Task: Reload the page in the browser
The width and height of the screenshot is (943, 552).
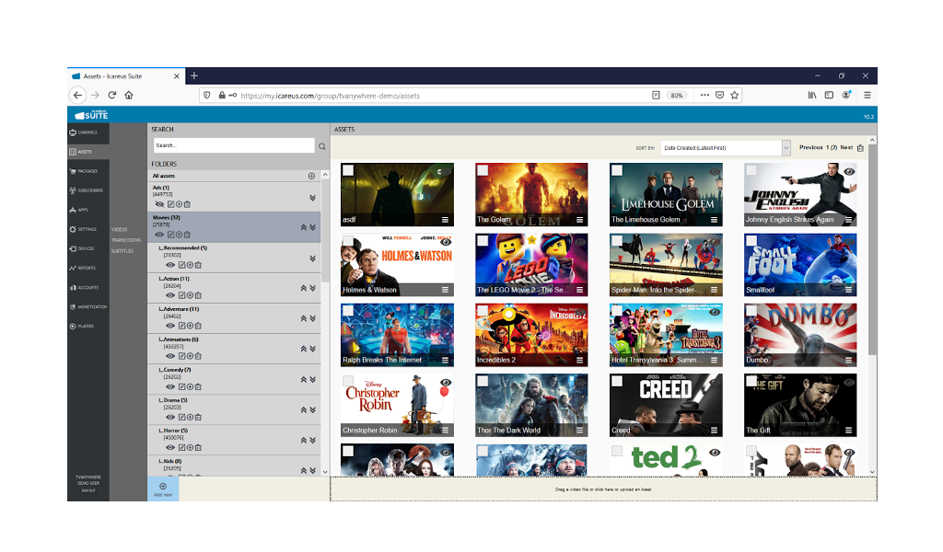Action: (111, 95)
